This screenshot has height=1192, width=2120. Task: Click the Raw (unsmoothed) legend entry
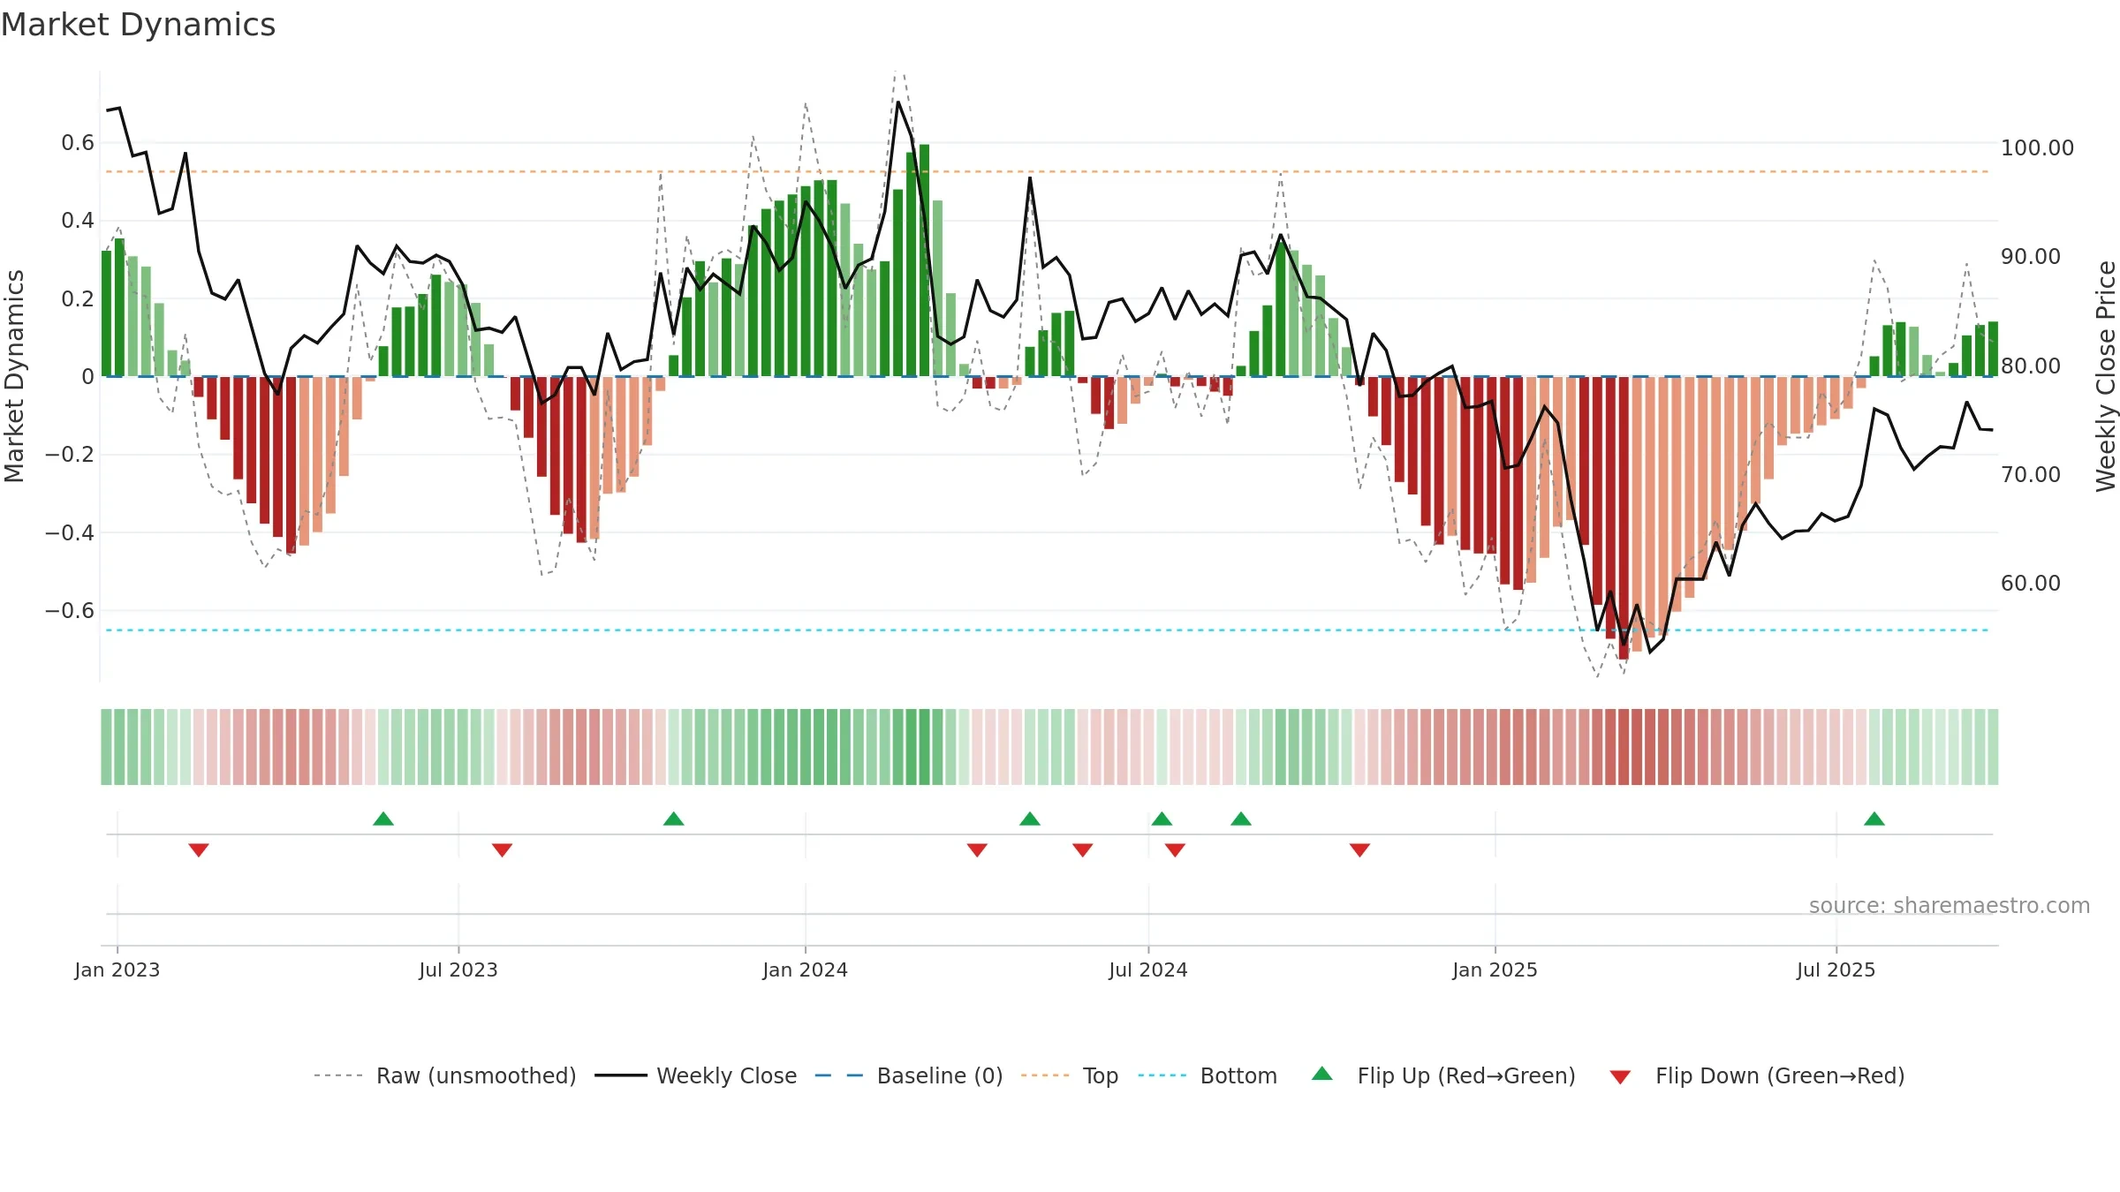[x=444, y=1075]
